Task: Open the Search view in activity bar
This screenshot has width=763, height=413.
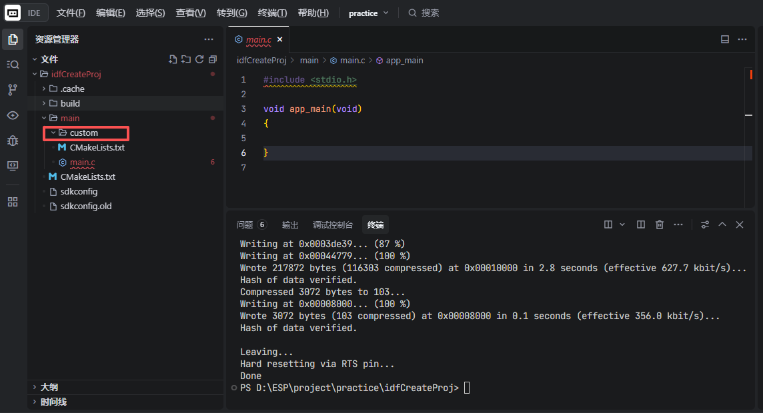Action: pyautogui.click(x=13, y=65)
